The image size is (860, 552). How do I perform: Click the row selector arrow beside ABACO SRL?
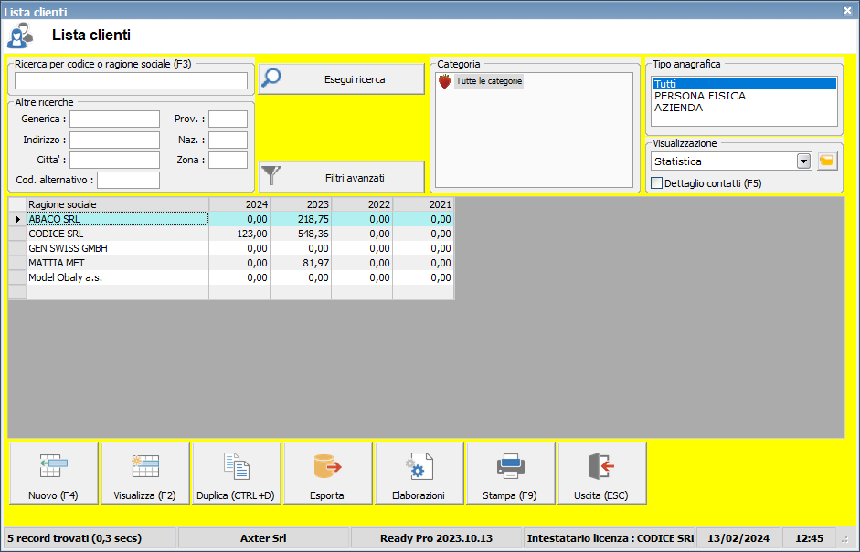[17, 219]
